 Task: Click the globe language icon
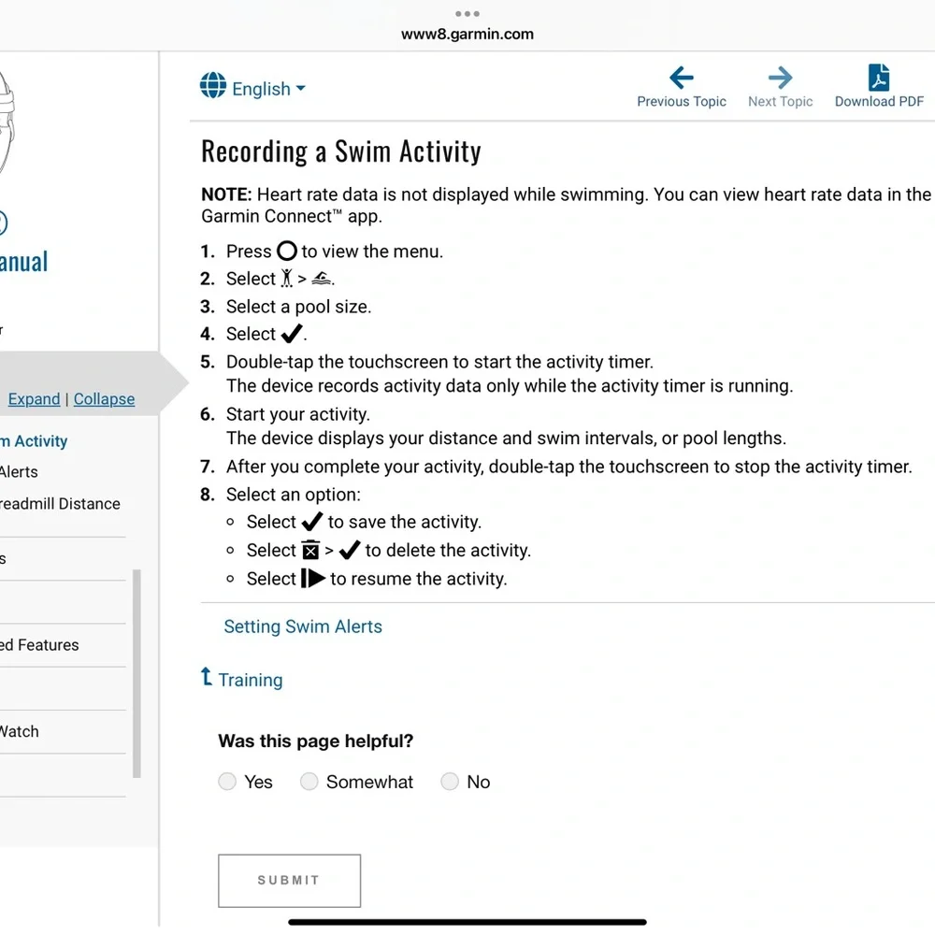213,86
